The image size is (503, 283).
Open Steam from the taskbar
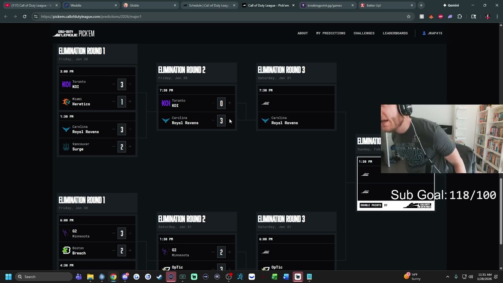pyautogui.click(x=159, y=277)
